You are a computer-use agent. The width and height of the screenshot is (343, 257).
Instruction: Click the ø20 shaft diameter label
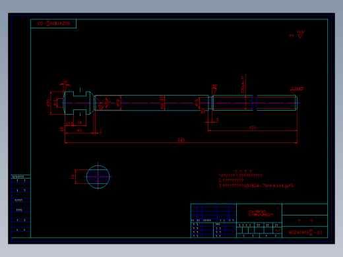pos(162,102)
